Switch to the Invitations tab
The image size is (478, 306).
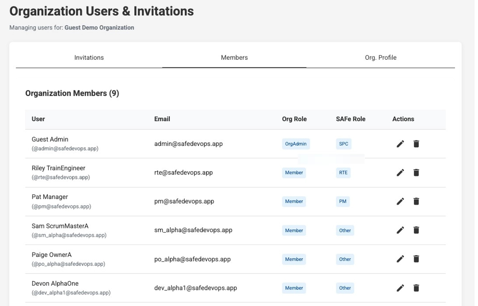point(89,57)
